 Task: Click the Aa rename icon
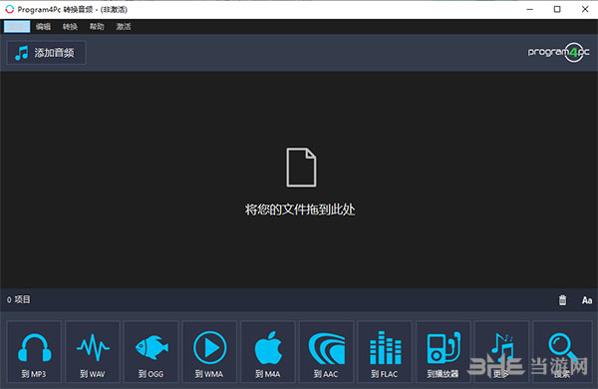pos(587,300)
